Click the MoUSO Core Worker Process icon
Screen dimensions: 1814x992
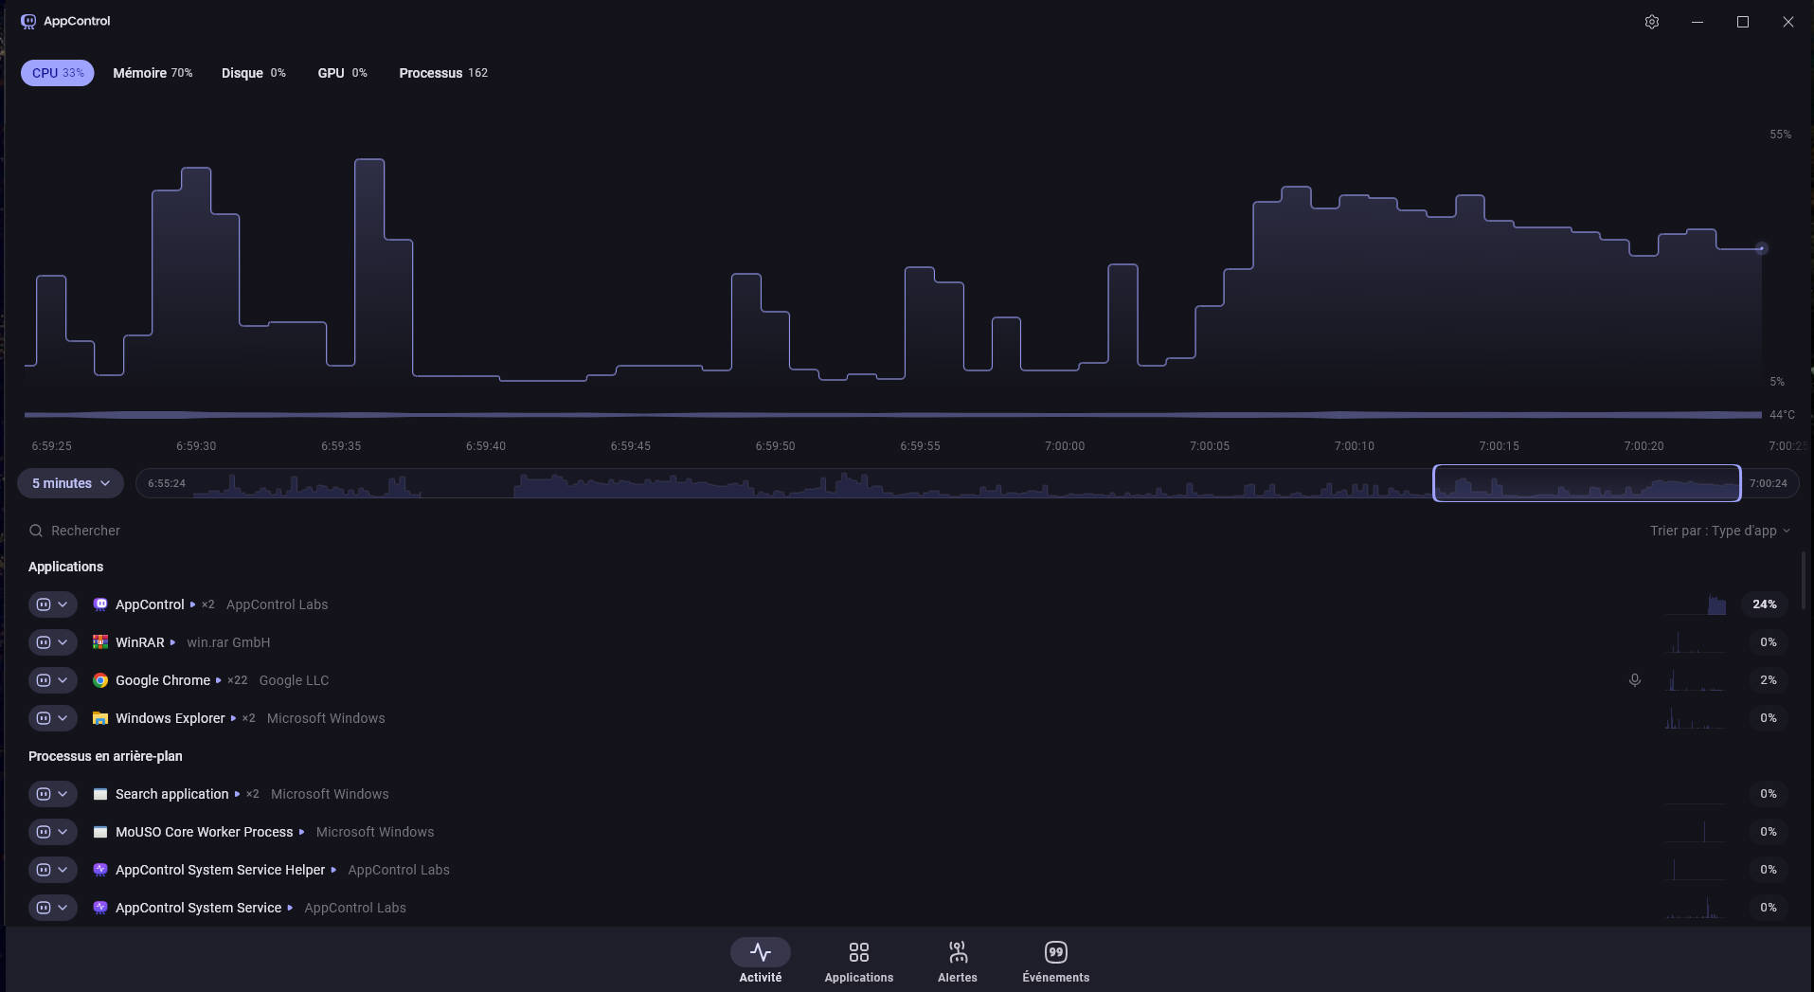tap(100, 832)
